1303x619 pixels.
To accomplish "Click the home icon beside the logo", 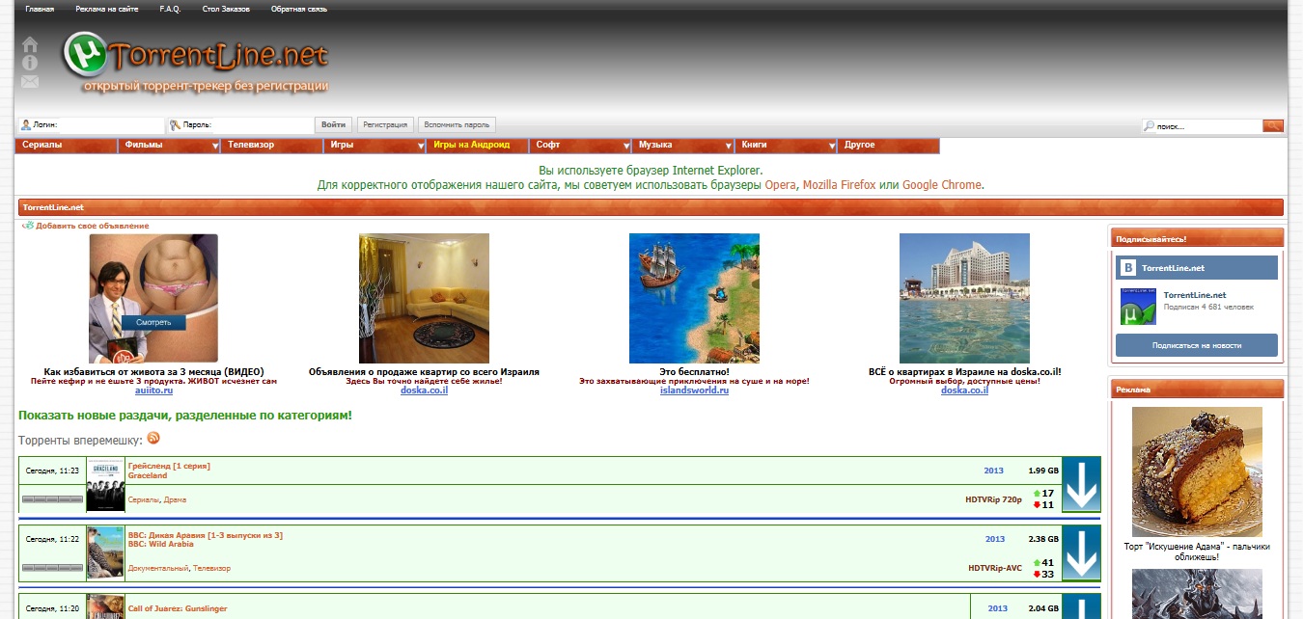I will click(30, 44).
